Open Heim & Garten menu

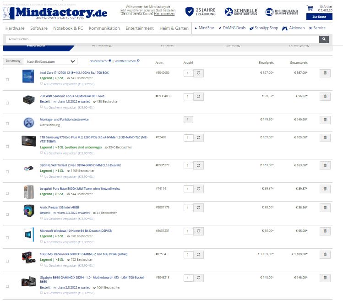click(x=174, y=28)
